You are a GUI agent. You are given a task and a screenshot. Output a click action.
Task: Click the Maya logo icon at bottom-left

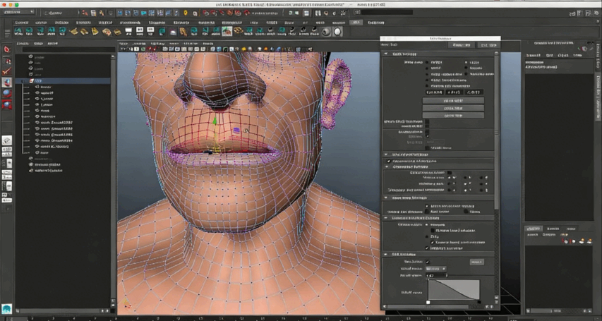pyautogui.click(x=7, y=309)
